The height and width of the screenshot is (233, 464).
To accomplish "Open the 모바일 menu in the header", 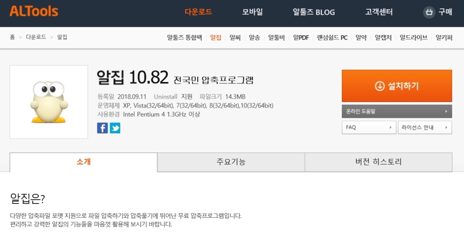I will click(252, 12).
